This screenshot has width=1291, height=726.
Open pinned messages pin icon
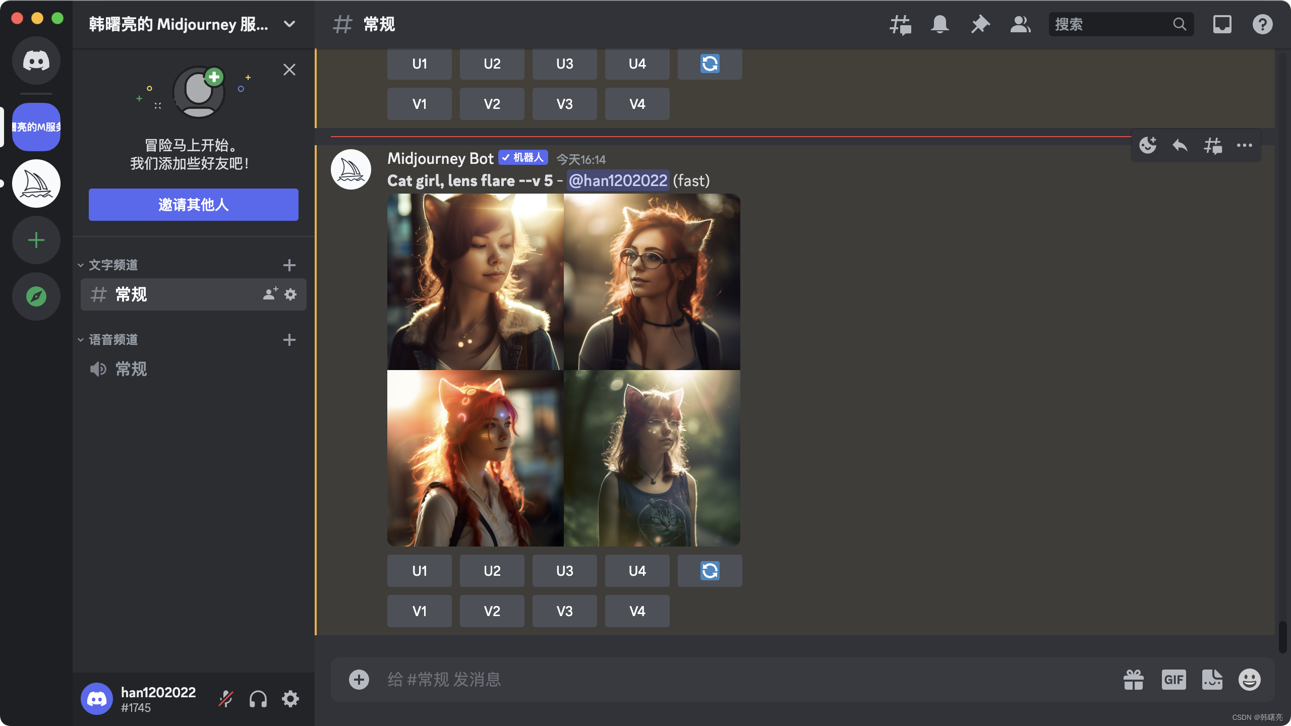[x=980, y=24]
